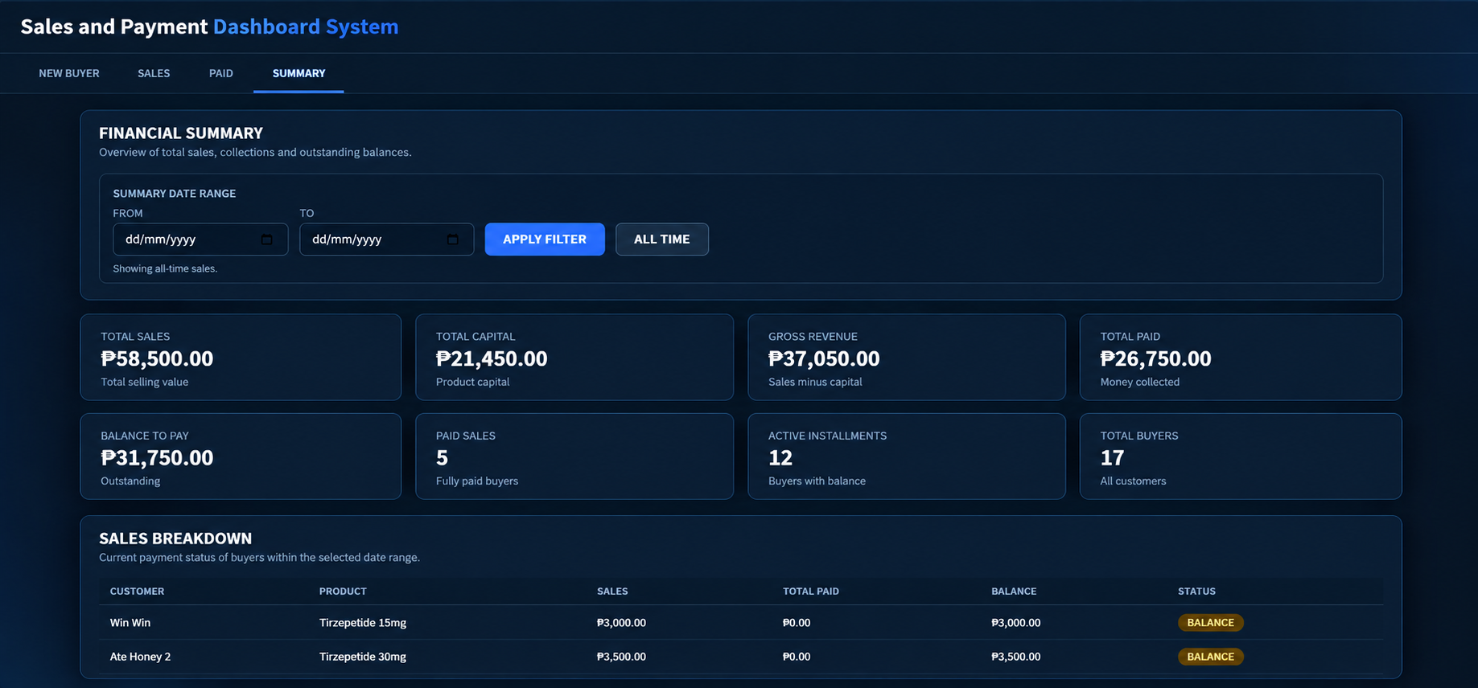
Task: Open the FROM date calendar picker icon
Action: (267, 240)
